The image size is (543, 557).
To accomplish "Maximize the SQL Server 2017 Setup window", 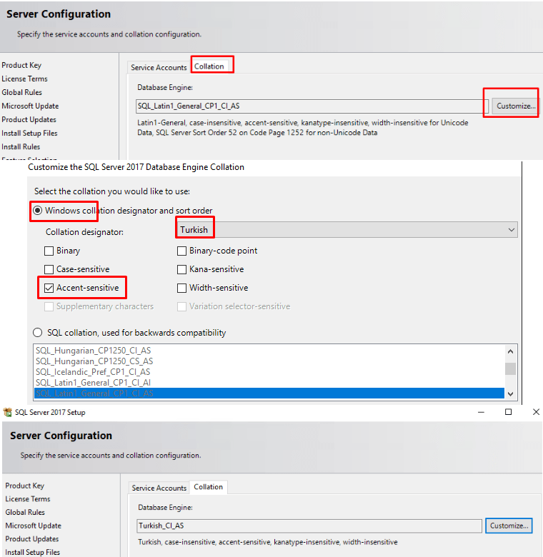I will (508, 412).
